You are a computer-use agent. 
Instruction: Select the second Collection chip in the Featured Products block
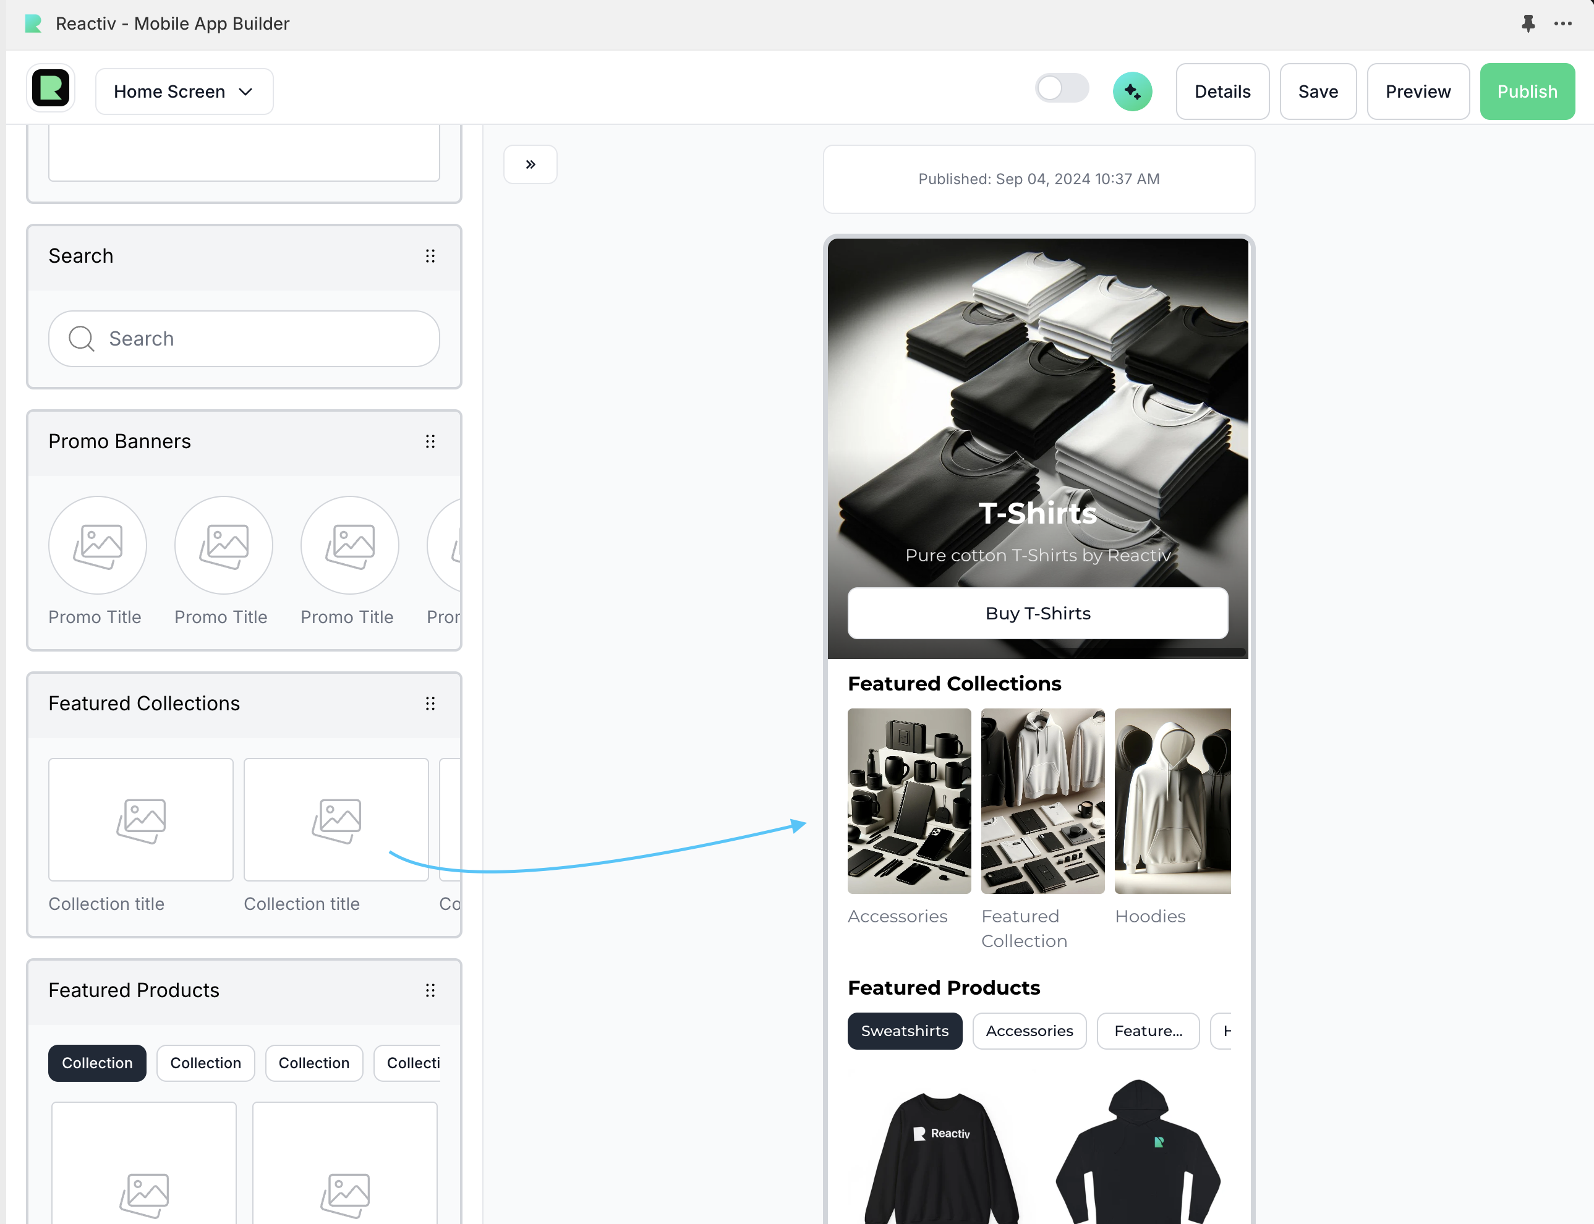[x=205, y=1063]
